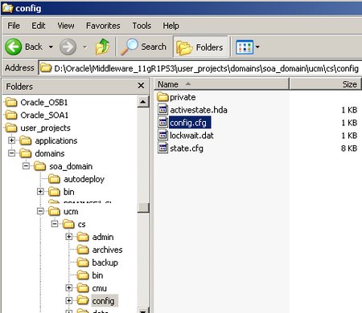Open the Help menu

[171, 26]
